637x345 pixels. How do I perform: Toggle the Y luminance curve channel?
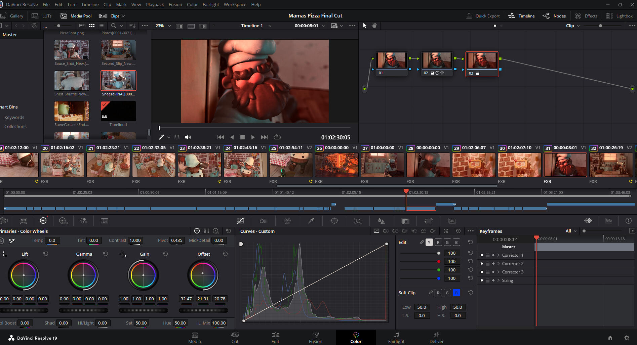pos(429,242)
